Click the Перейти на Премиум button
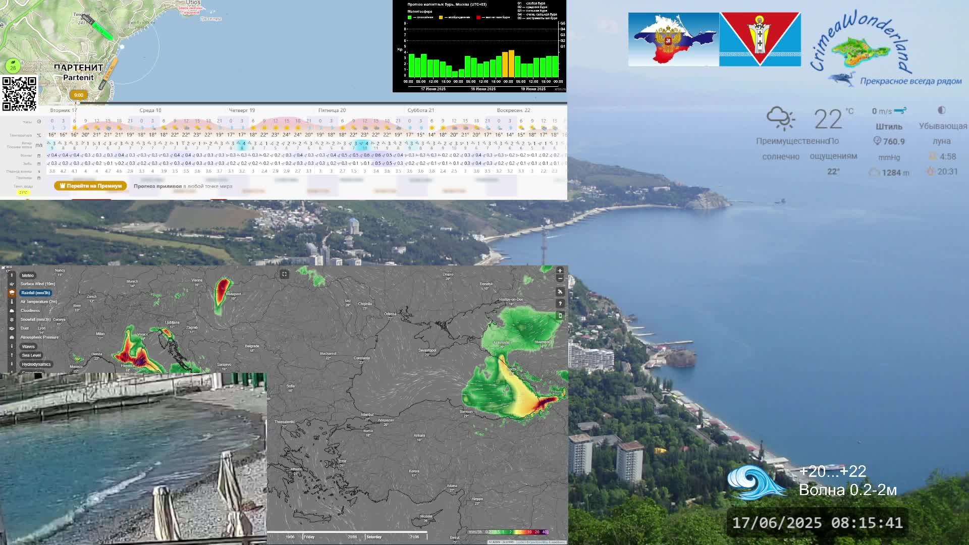 [91, 186]
